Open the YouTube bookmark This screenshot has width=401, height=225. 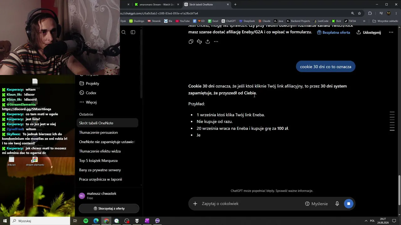coord(183,21)
